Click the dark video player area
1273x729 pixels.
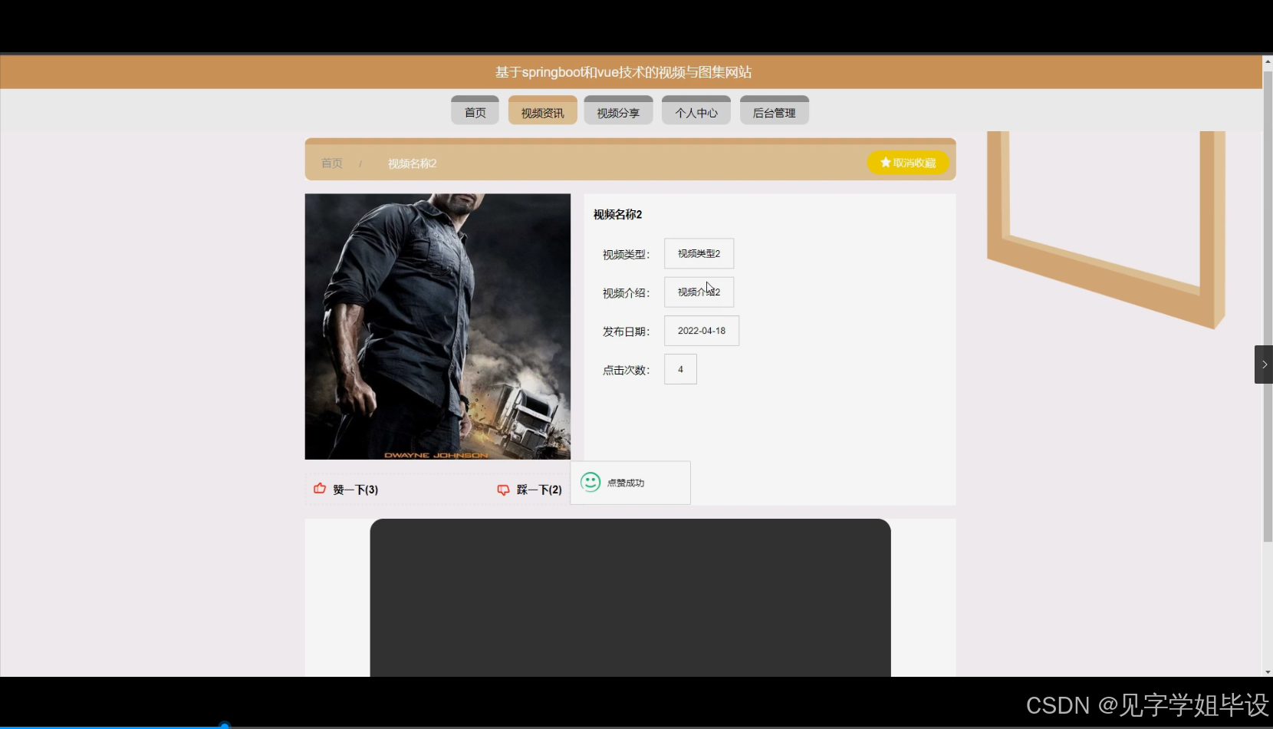630,598
